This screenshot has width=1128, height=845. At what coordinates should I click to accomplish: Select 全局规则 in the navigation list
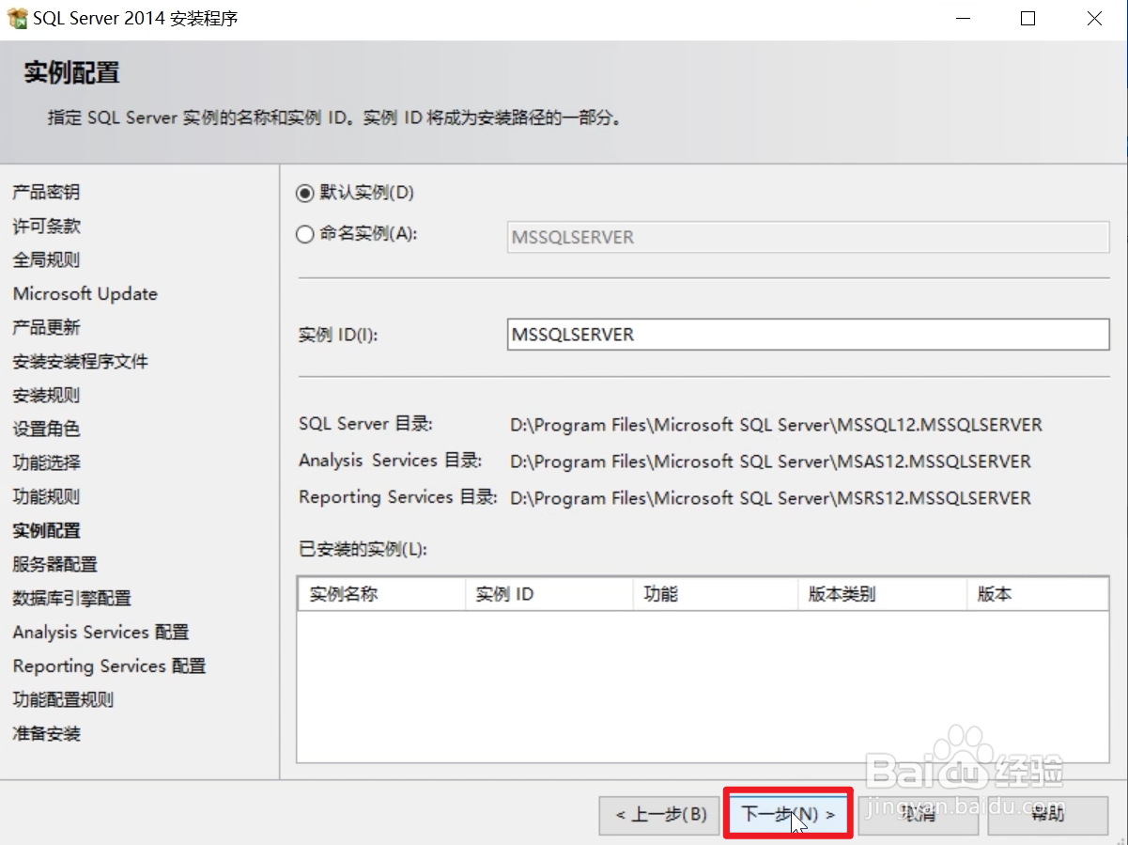(45, 259)
